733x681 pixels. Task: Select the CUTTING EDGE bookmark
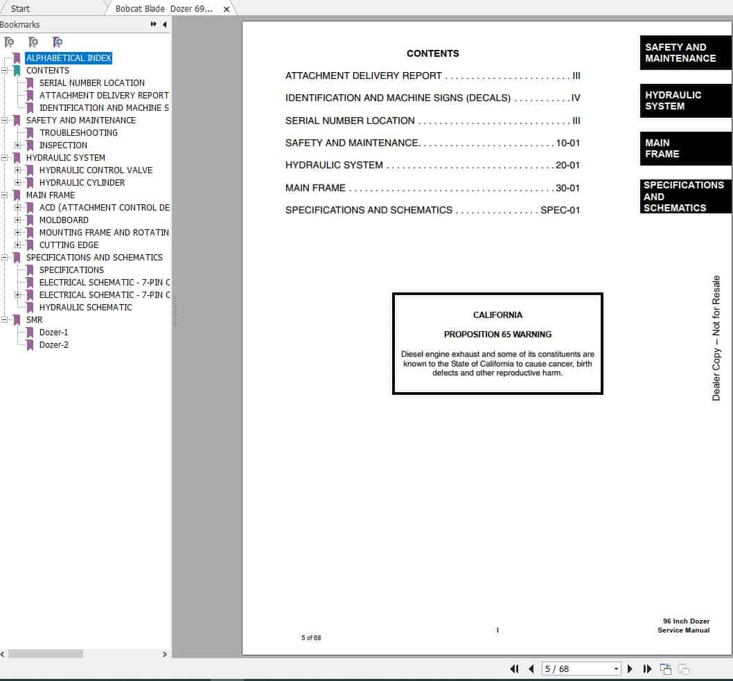tap(69, 245)
